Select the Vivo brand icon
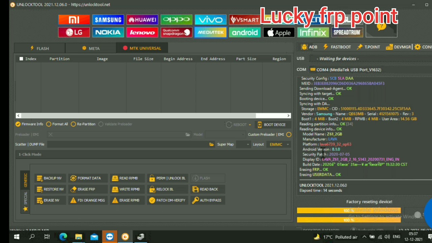This screenshot has width=432, height=243. [210, 20]
